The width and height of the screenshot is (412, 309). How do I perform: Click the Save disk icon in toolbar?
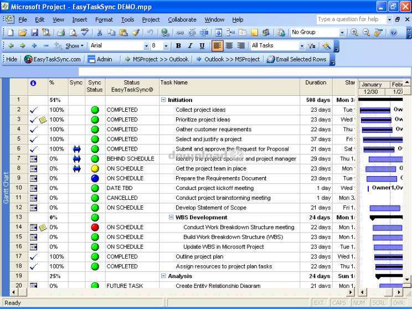(x=34, y=32)
